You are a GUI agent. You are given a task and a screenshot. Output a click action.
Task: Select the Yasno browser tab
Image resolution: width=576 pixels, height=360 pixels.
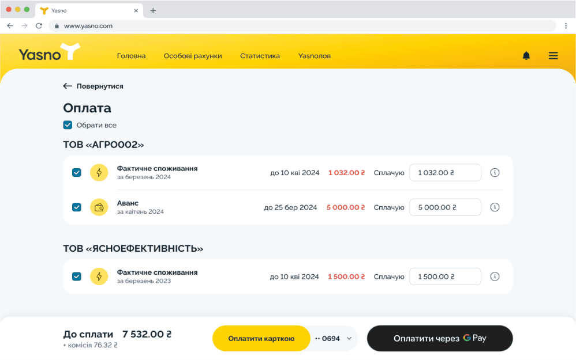[89, 10]
